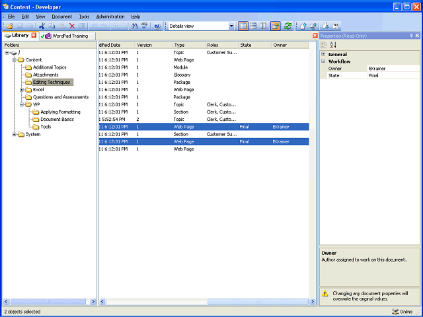Open the Tools menu

tap(84, 17)
